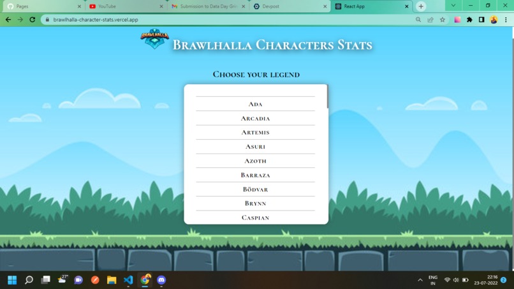The image size is (514, 289).
Task: Select the React App tab
Action: click(371, 6)
